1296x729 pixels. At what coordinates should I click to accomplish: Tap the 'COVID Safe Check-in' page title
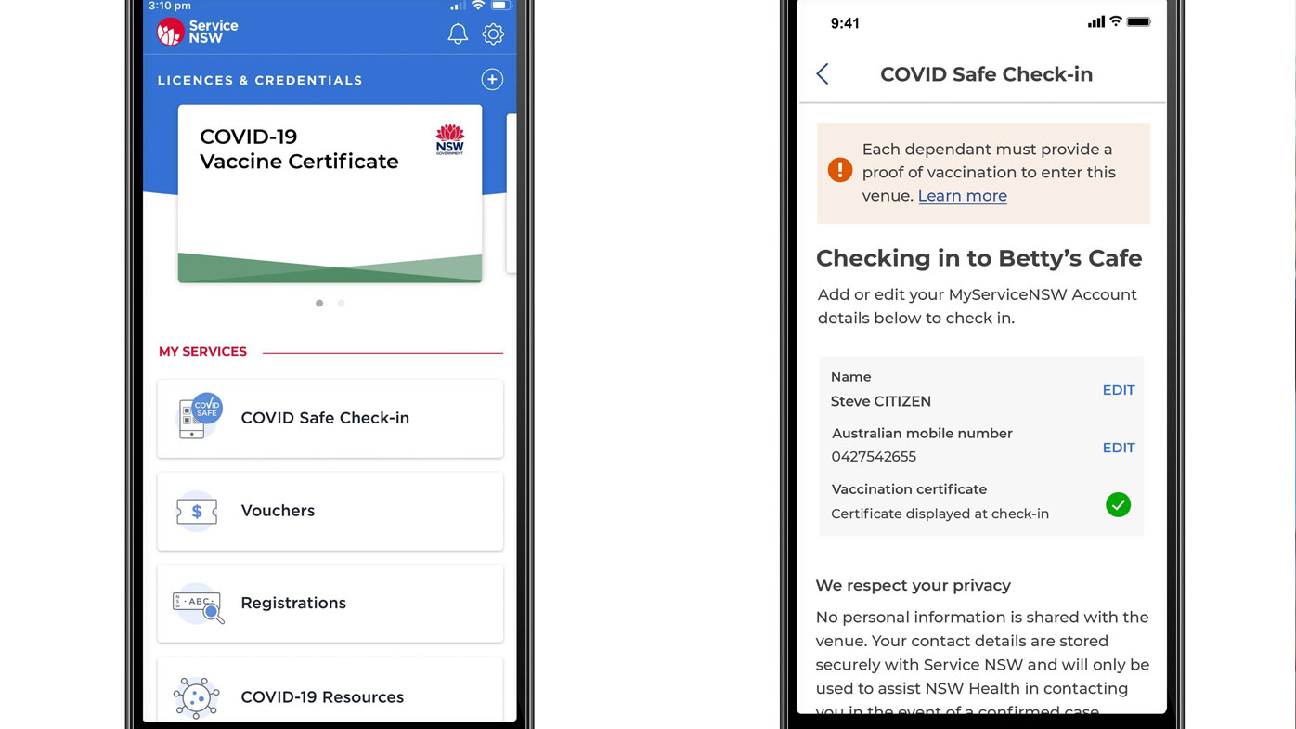[986, 74]
